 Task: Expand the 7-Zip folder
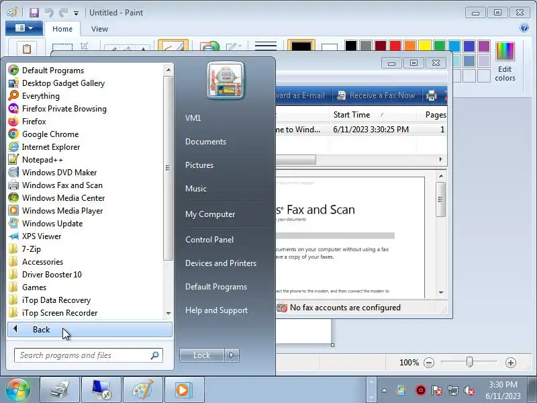(x=31, y=249)
